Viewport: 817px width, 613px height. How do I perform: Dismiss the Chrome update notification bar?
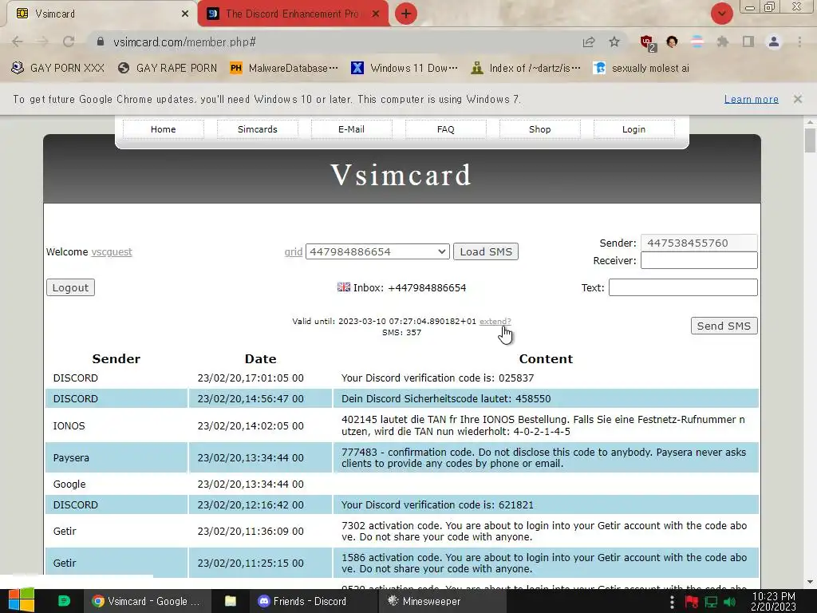pyautogui.click(x=797, y=98)
